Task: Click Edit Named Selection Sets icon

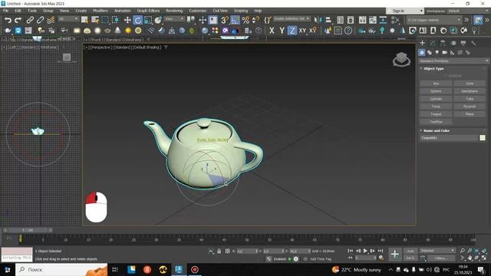Action: tap(268, 20)
